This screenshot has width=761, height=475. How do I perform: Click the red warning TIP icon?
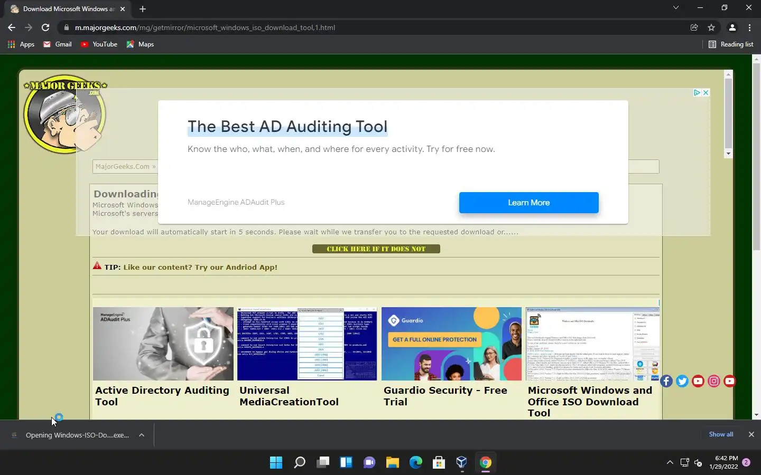click(x=97, y=266)
